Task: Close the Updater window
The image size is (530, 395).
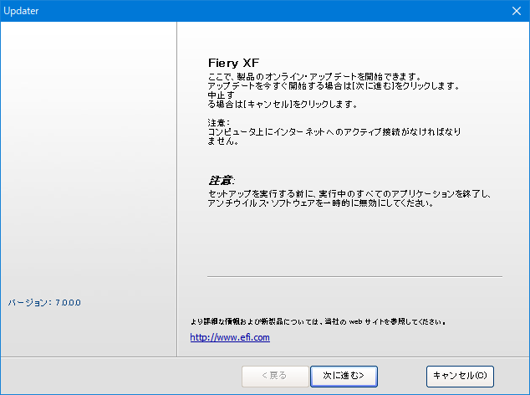Action: [x=516, y=11]
